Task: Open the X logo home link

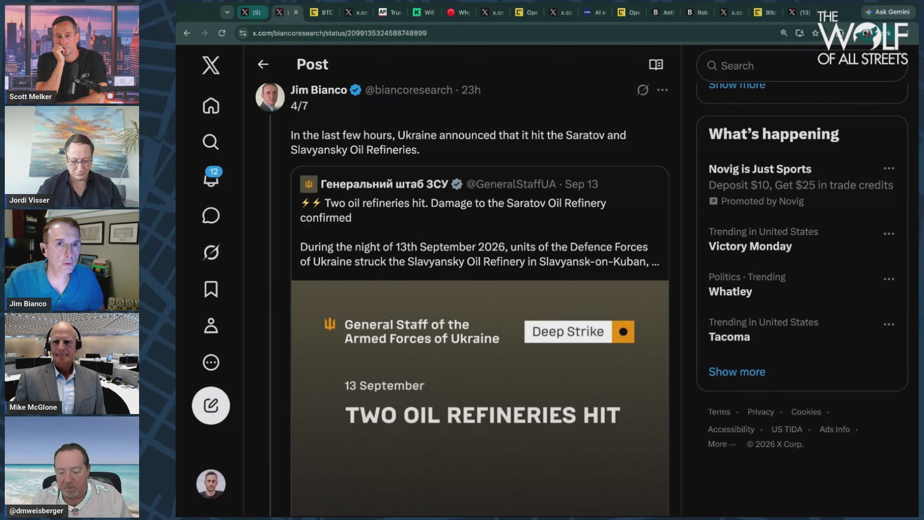Action: tap(211, 65)
